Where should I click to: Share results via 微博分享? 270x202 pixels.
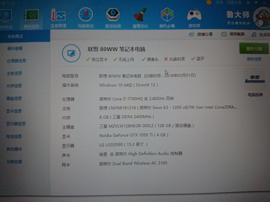(x=201, y=34)
